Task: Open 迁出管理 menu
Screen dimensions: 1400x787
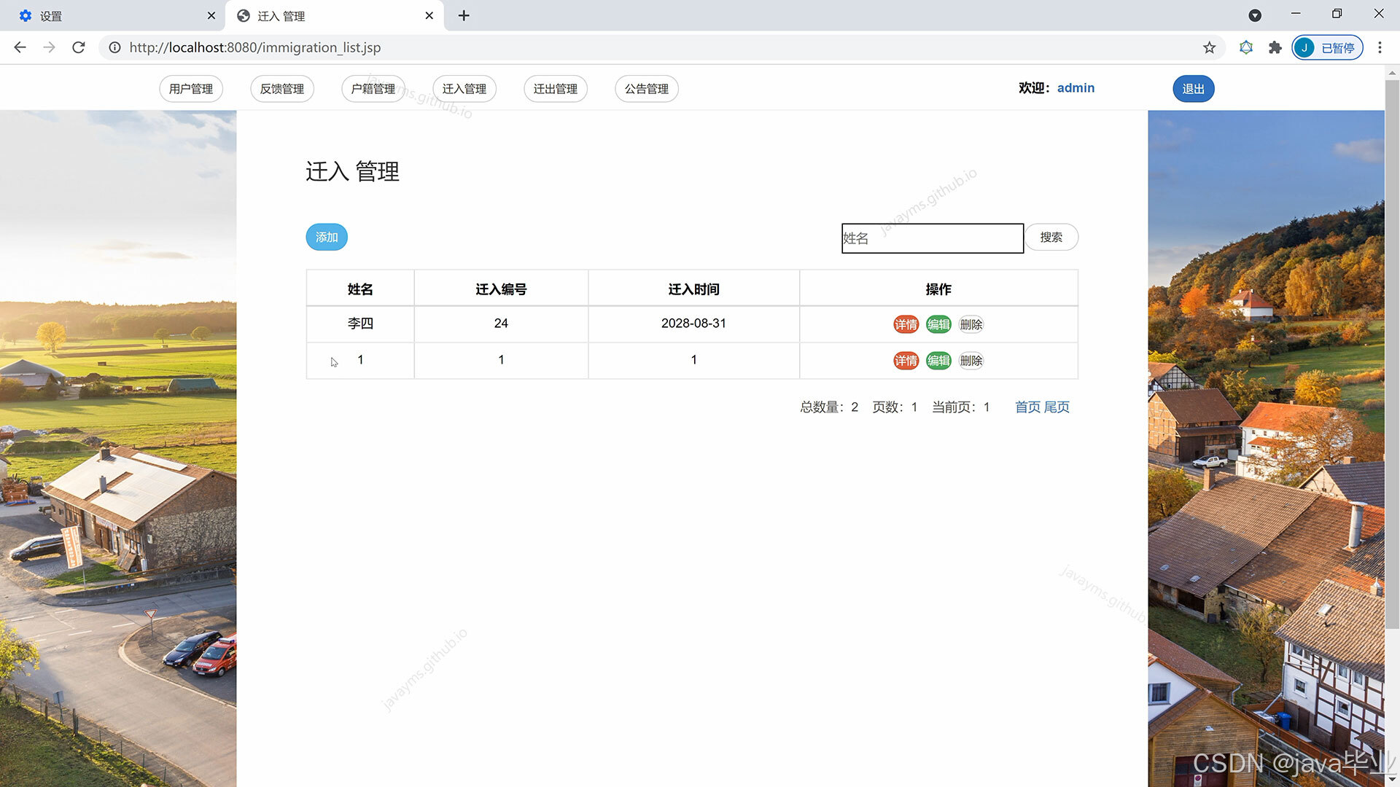Action: click(x=556, y=89)
